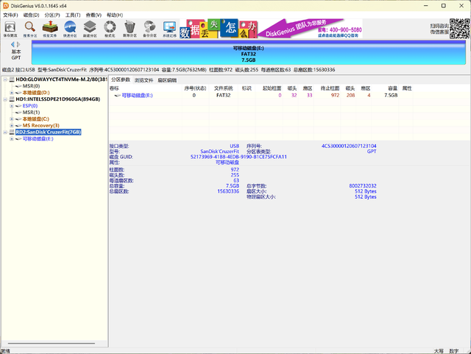This screenshot has height=354, width=471.
Task: Switch to the 扇区编辑 tab
Action: click(x=167, y=80)
